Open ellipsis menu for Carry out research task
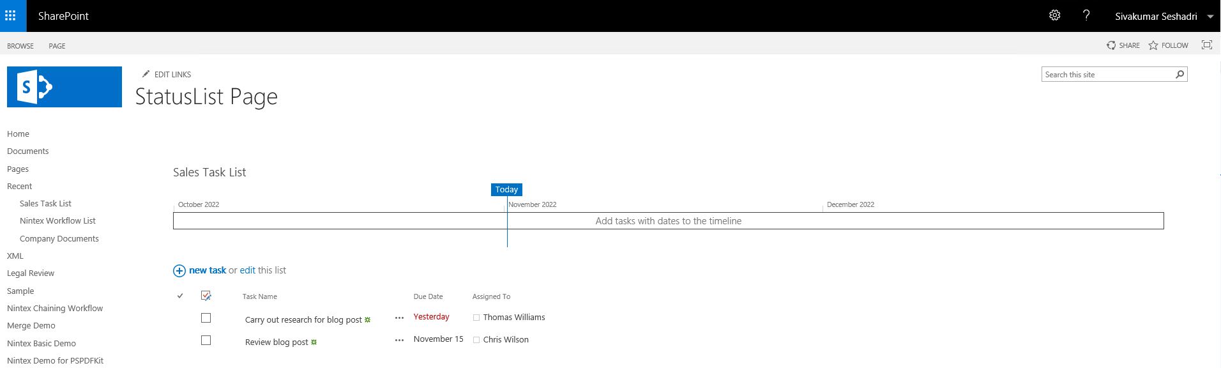 coord(399,318)
